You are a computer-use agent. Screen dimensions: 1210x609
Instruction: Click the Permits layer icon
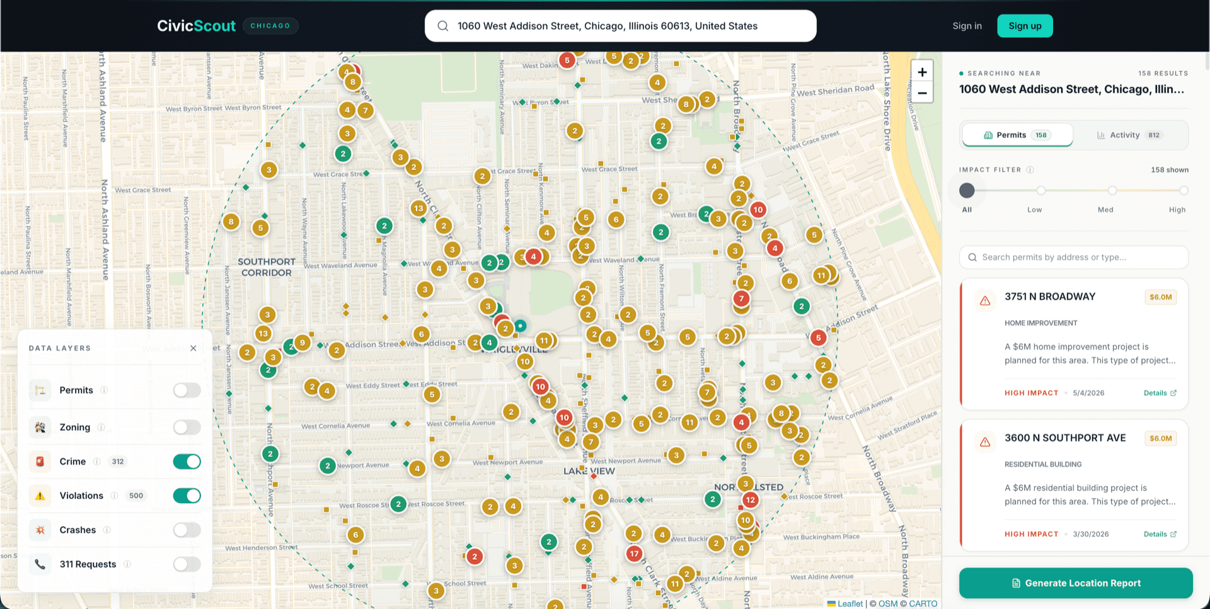(40, 390)
